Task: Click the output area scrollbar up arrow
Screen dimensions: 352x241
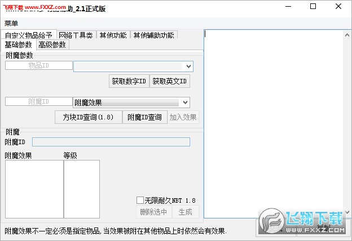Action: [x=347, y=35]
